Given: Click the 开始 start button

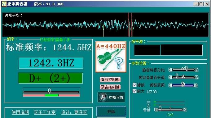Looking at the screenshot, I should click(111, 111).
